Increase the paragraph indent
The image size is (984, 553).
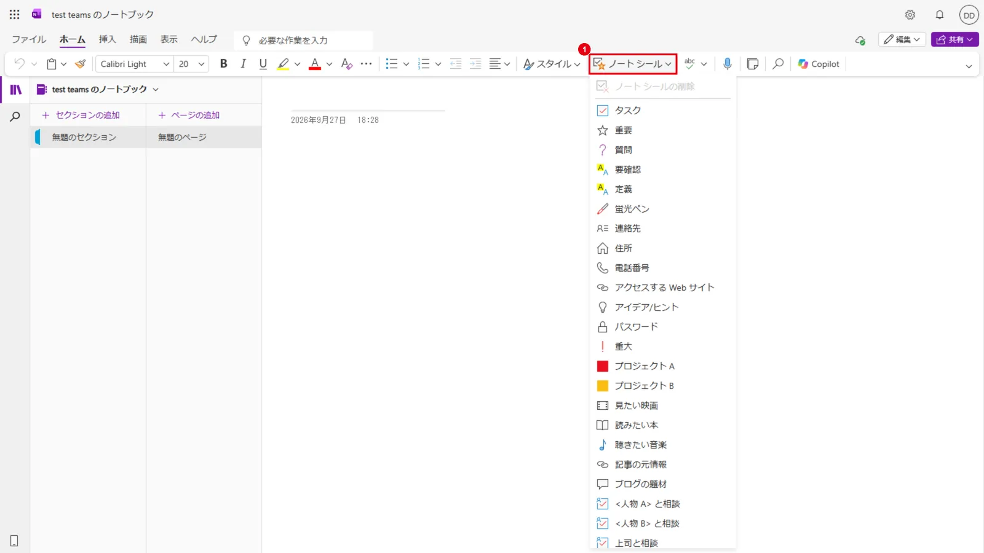[475, 64]
